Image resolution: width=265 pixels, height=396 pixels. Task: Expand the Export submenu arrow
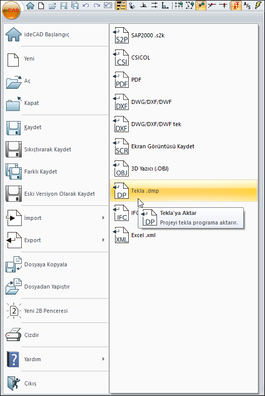click(x=103, y=240)
